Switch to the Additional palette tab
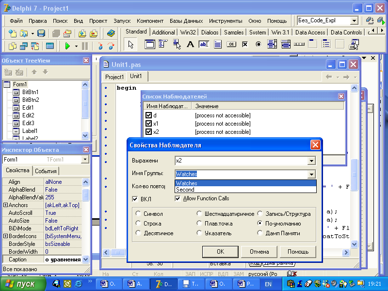 click(163, 32)
